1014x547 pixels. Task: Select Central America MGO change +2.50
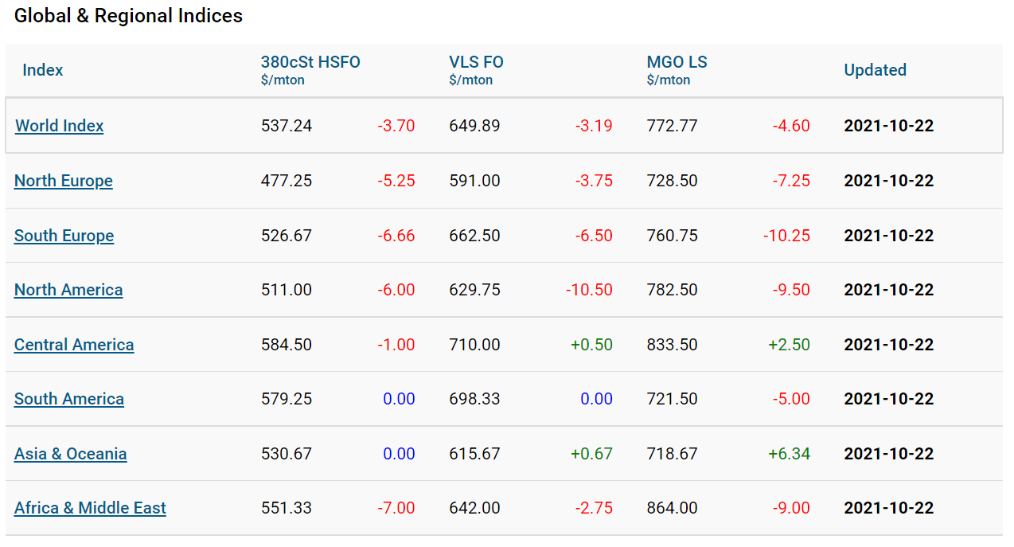[789, 345]
